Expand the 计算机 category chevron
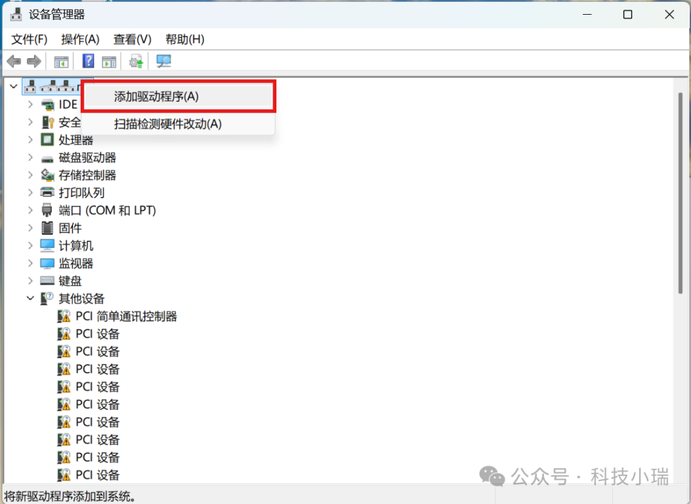 coord(31,246)
